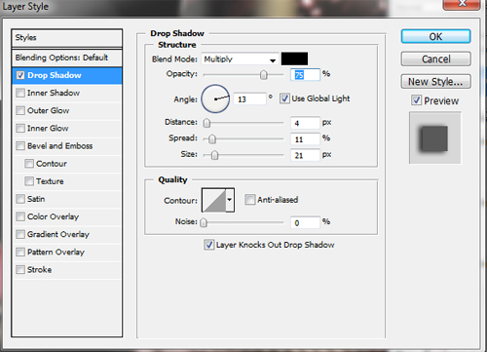Confirm with the OK button

coord(435,37)
